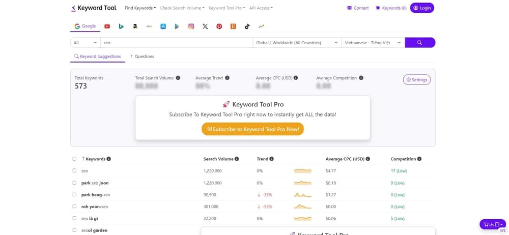This screenshot has width=509, height=235.
Task: Open the All search type dropdown
Action: pos(86,43)
